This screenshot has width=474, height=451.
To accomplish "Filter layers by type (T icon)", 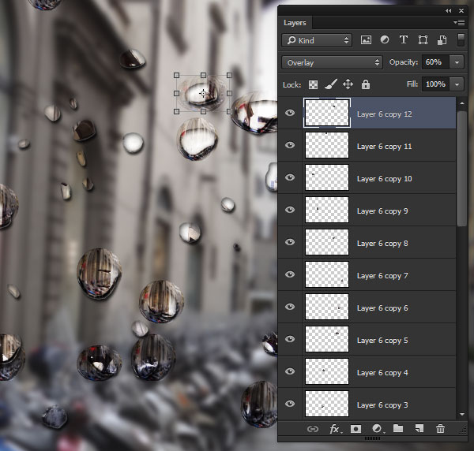I will coord(404,40).
